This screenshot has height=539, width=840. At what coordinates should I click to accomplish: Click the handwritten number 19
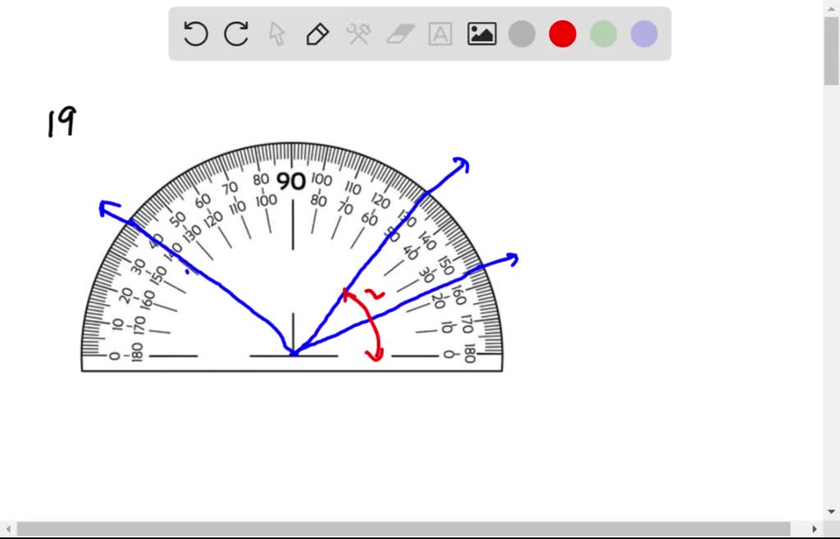point(62,122)
